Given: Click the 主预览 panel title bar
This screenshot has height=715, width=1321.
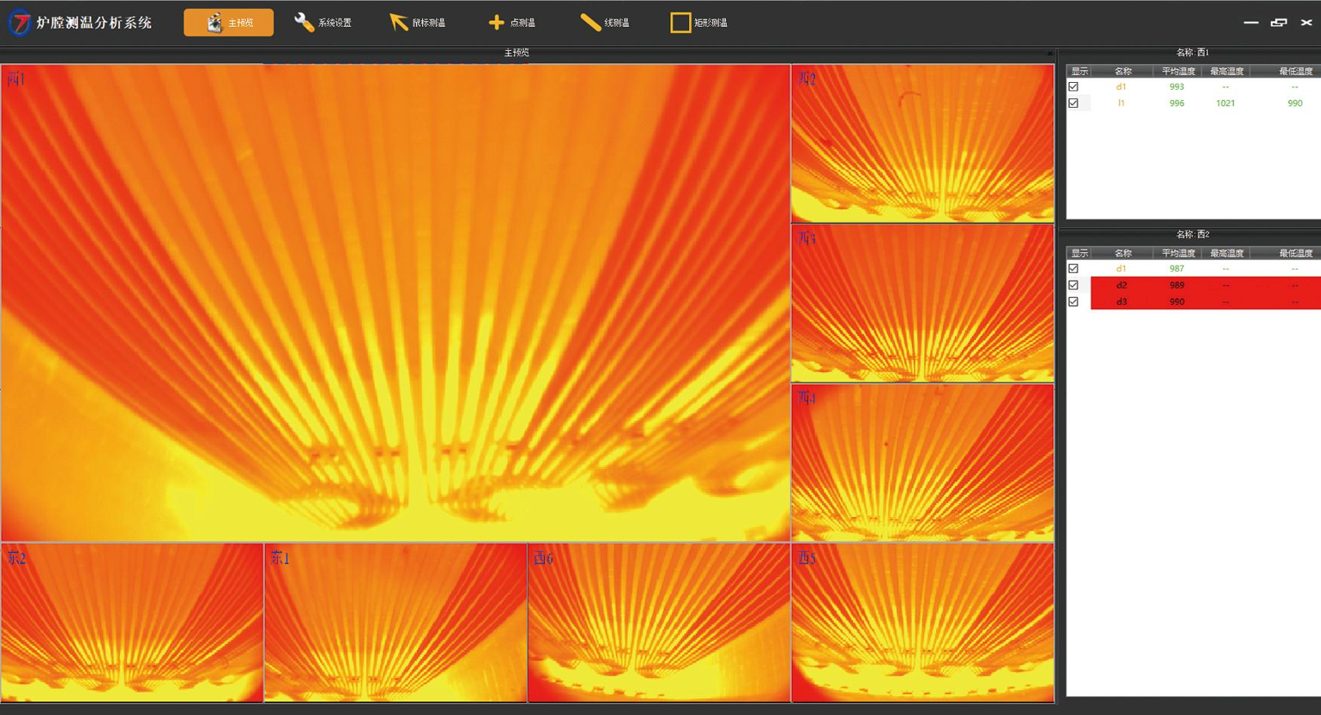Looking at the screenshot, I should pos(516,53).
